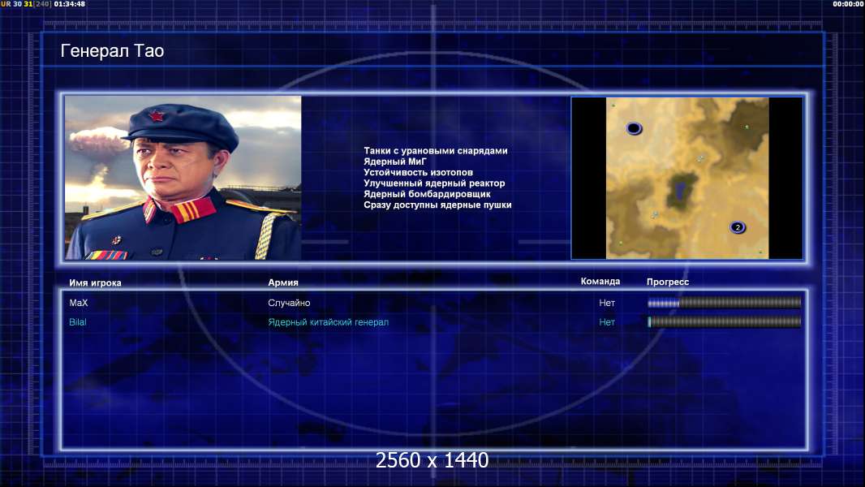
Task: Click Нет team value for MaX
Action: click(x=607, y=303)
